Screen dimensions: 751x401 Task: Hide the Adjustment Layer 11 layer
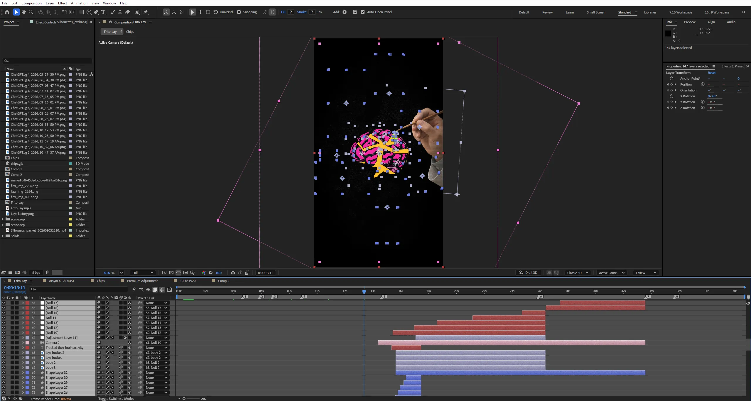(x=4, y=338)
